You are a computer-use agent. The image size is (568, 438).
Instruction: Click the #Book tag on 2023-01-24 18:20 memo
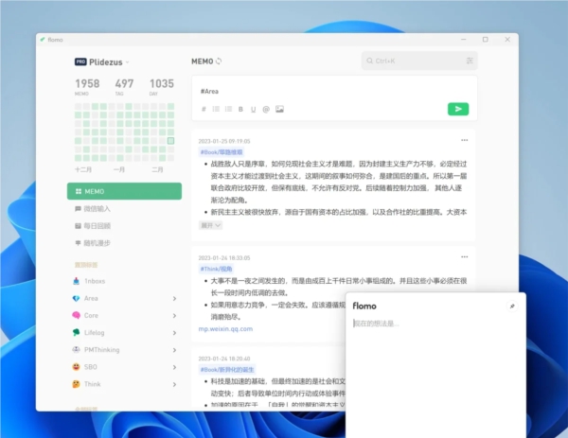coord(227,369)
